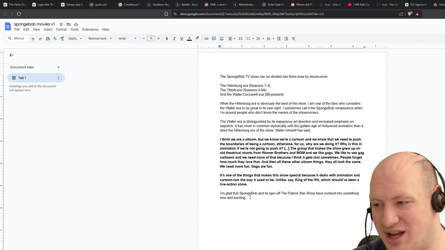Click the numbered list icon
The width and height of the screenshot is (445, 250).
tap(268, 39)
